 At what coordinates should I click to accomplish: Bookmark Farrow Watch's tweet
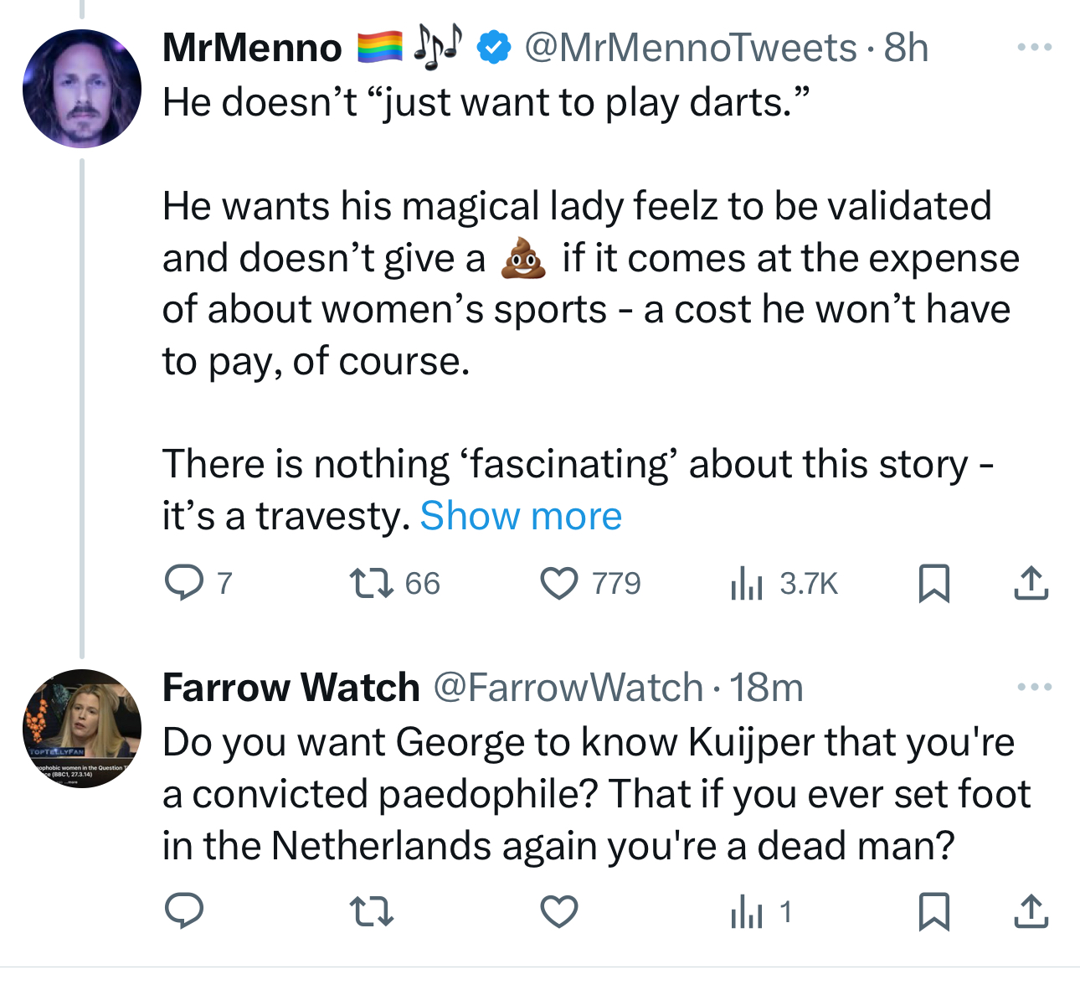tap(933, 911)
